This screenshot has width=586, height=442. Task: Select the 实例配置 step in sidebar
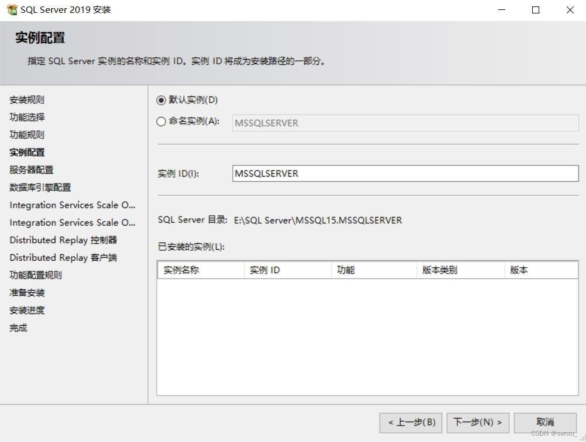click(x=27, y=153)
